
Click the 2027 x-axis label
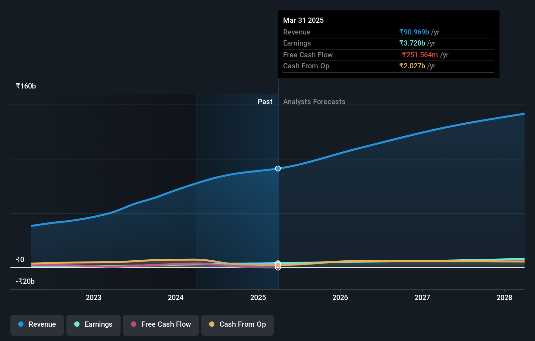point(422,297)
